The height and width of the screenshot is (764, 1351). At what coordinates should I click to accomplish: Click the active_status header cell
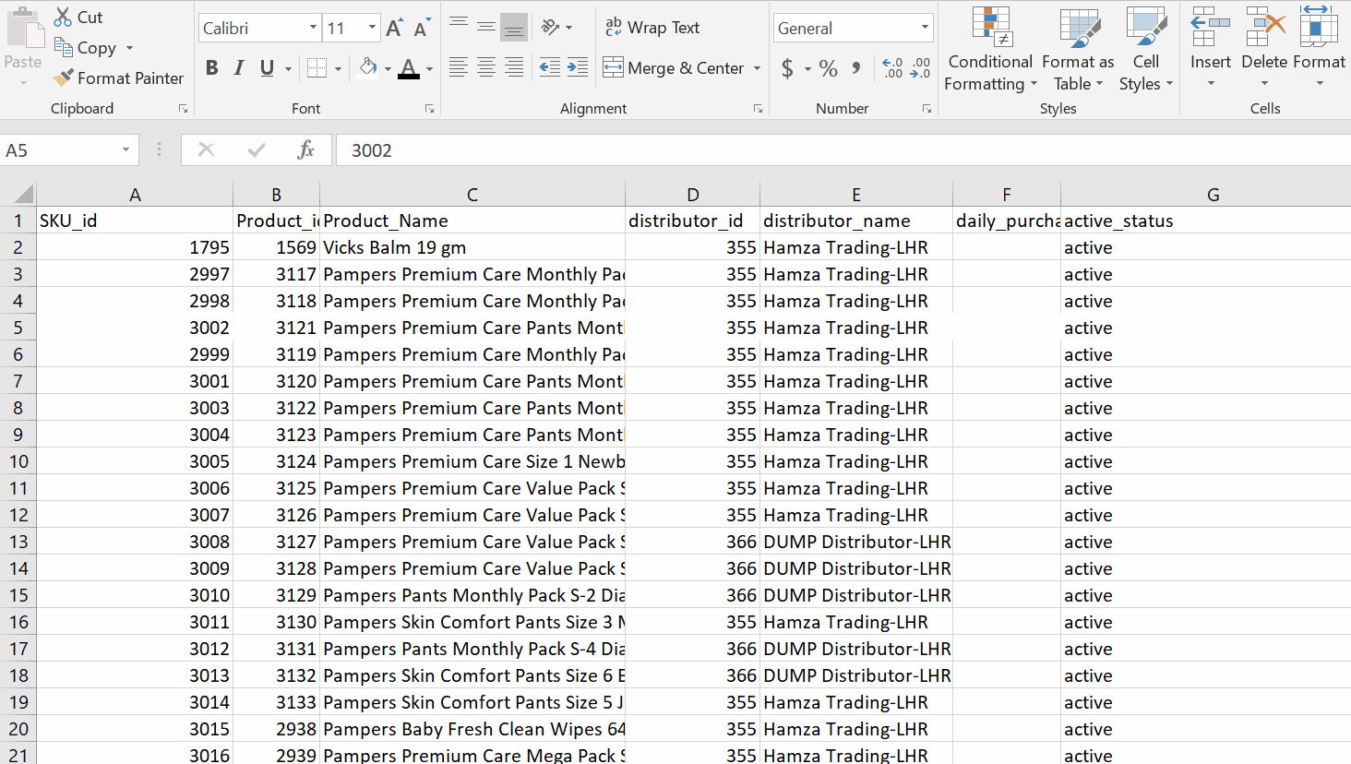coord(1206,221)
